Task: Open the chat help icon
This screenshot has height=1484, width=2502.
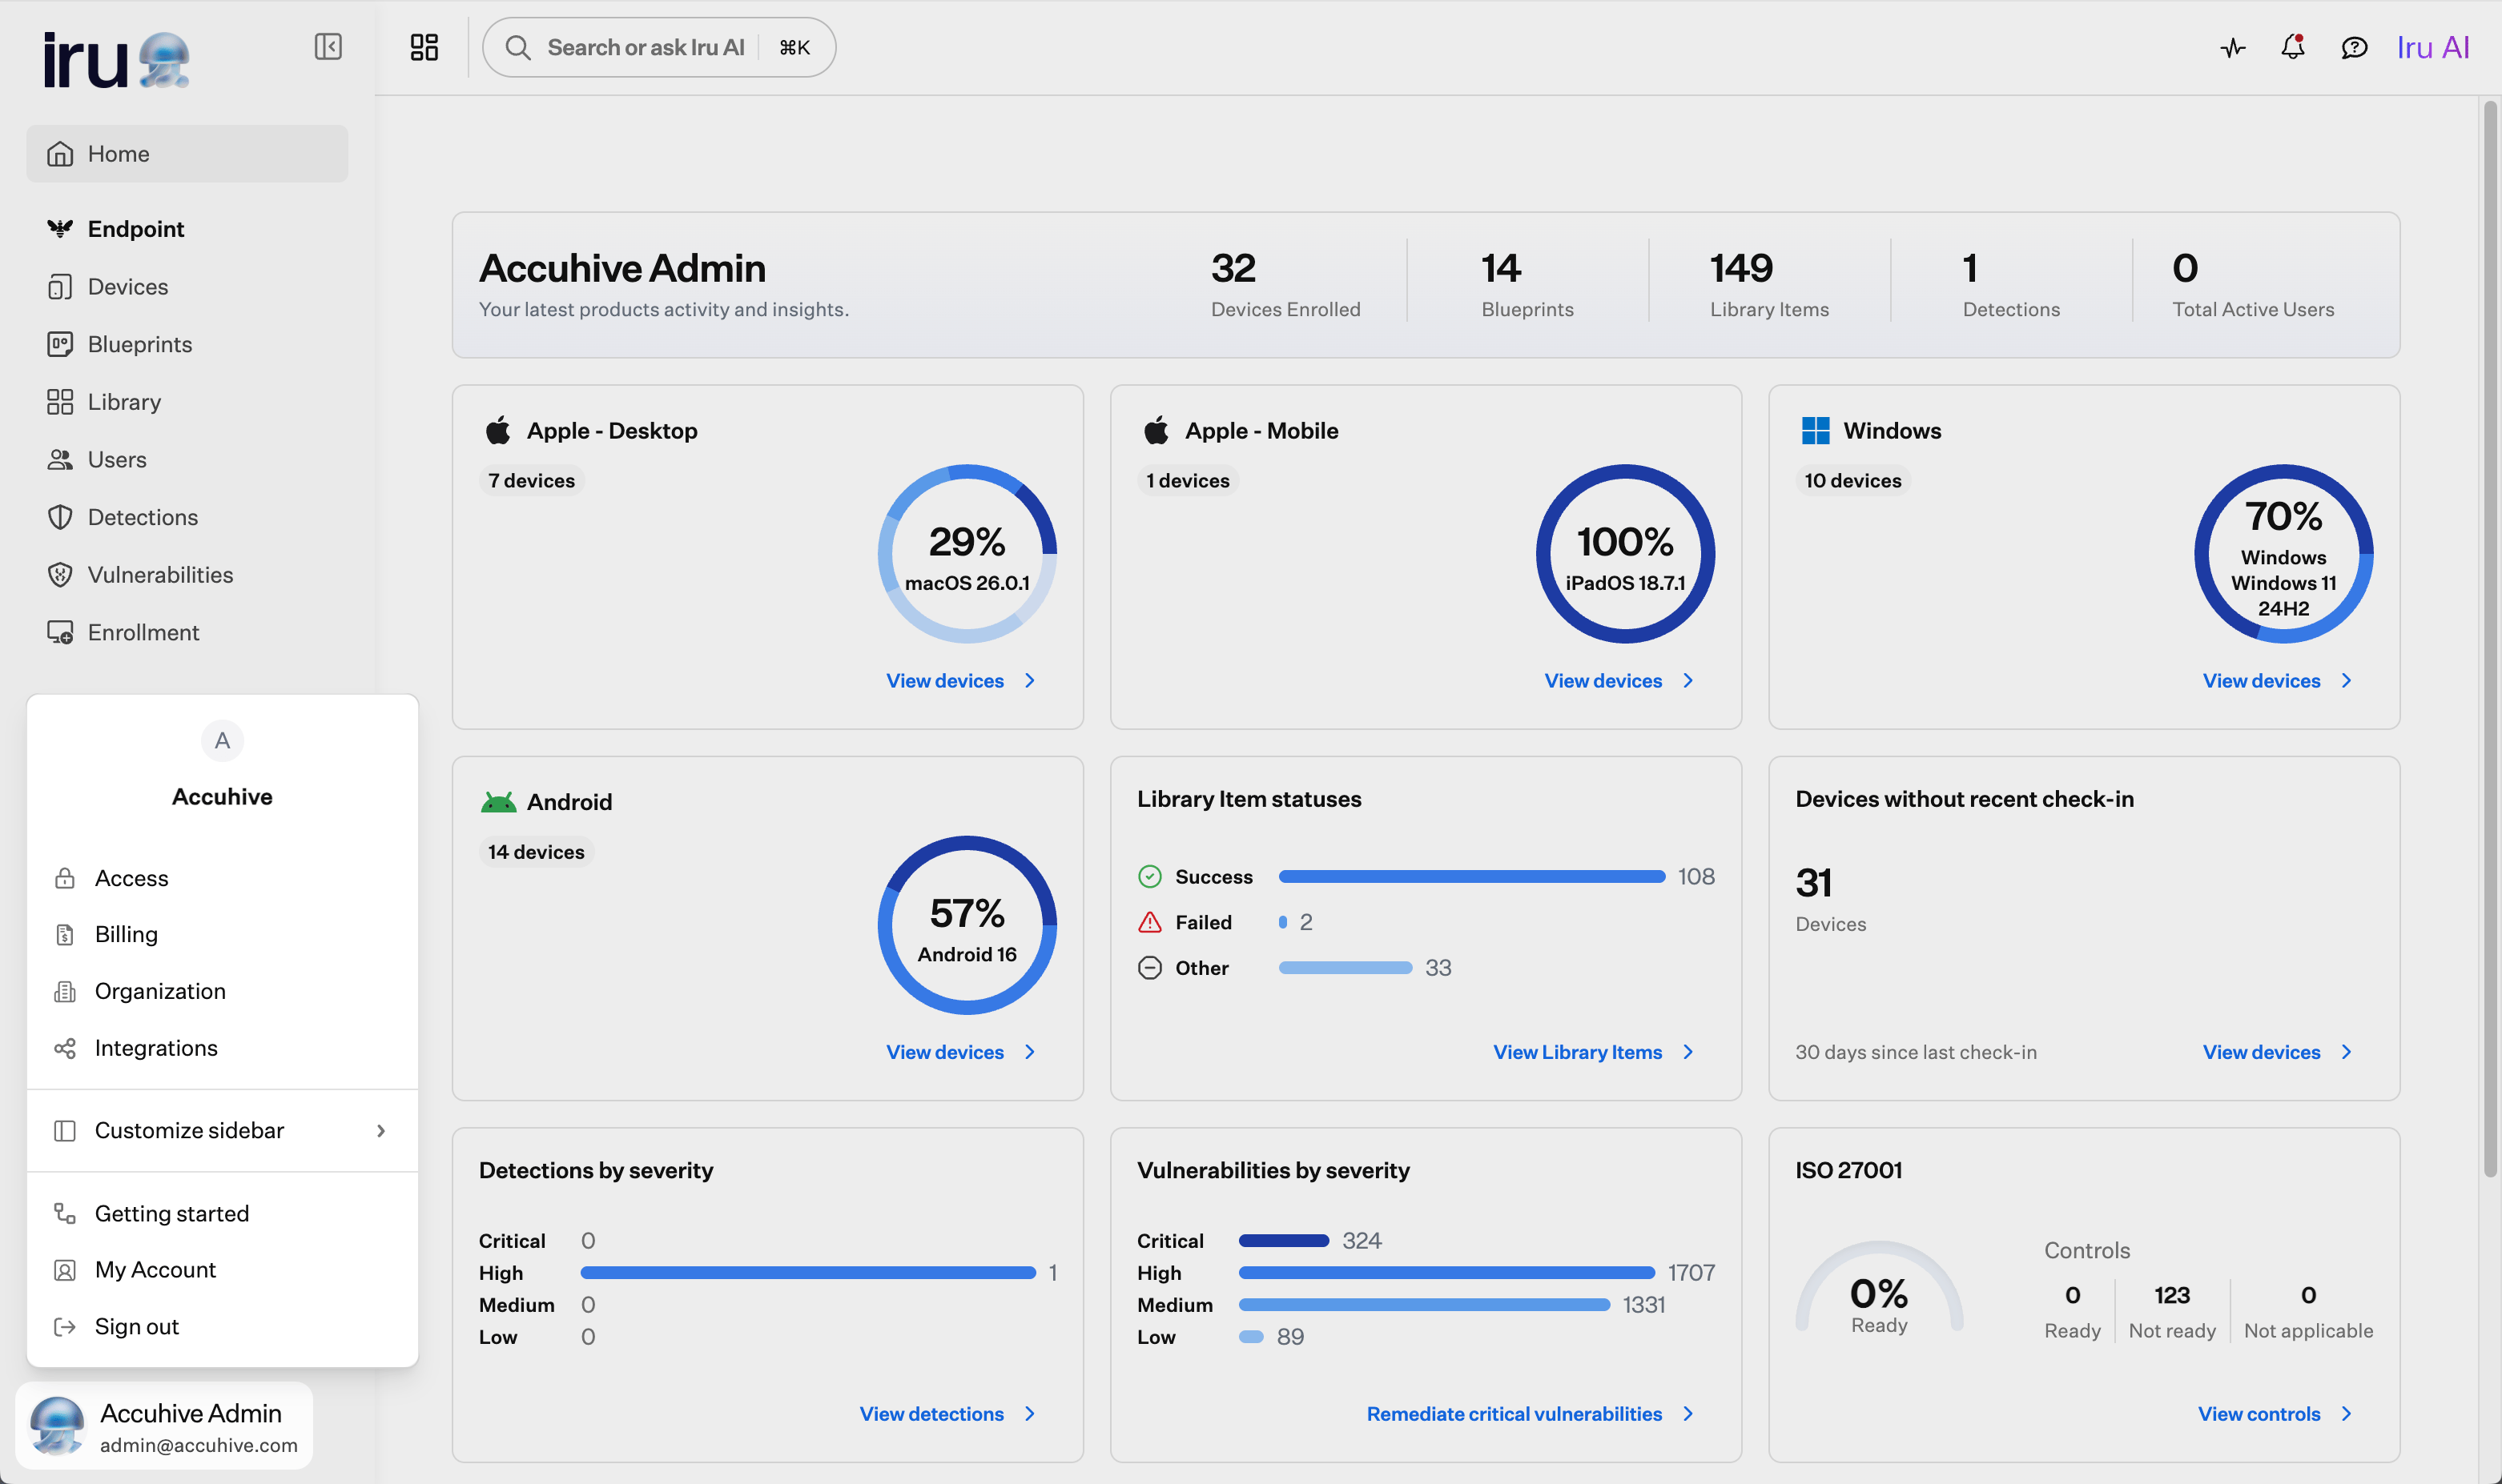Action: click(2354, 47)
